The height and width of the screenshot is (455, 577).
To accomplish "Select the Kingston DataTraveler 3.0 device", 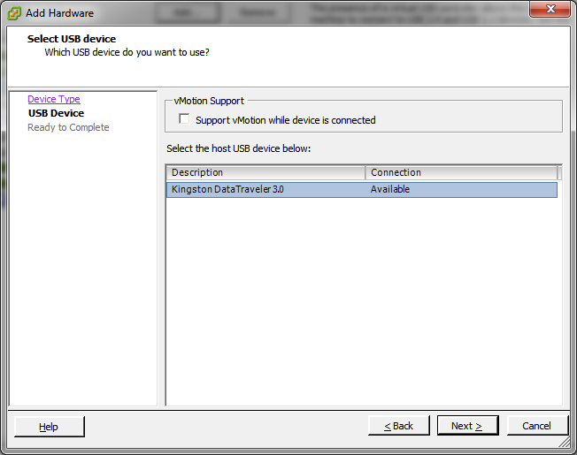I will coord(227,189).
